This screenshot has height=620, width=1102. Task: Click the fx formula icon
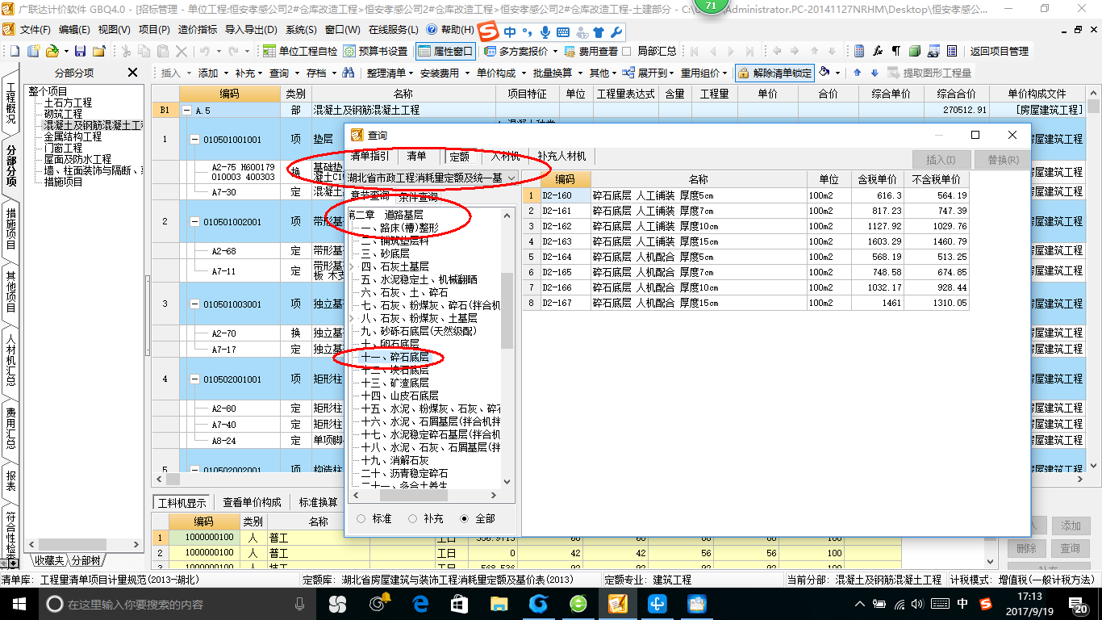click(878, 51)
